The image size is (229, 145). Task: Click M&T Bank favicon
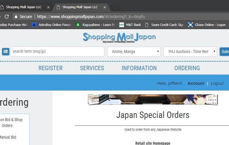coord(122,25)
